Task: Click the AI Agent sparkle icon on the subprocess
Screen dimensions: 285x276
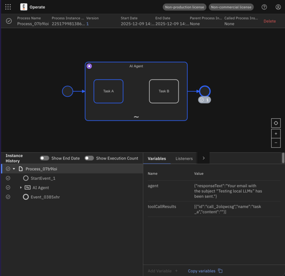Action: tap(89, 66)
